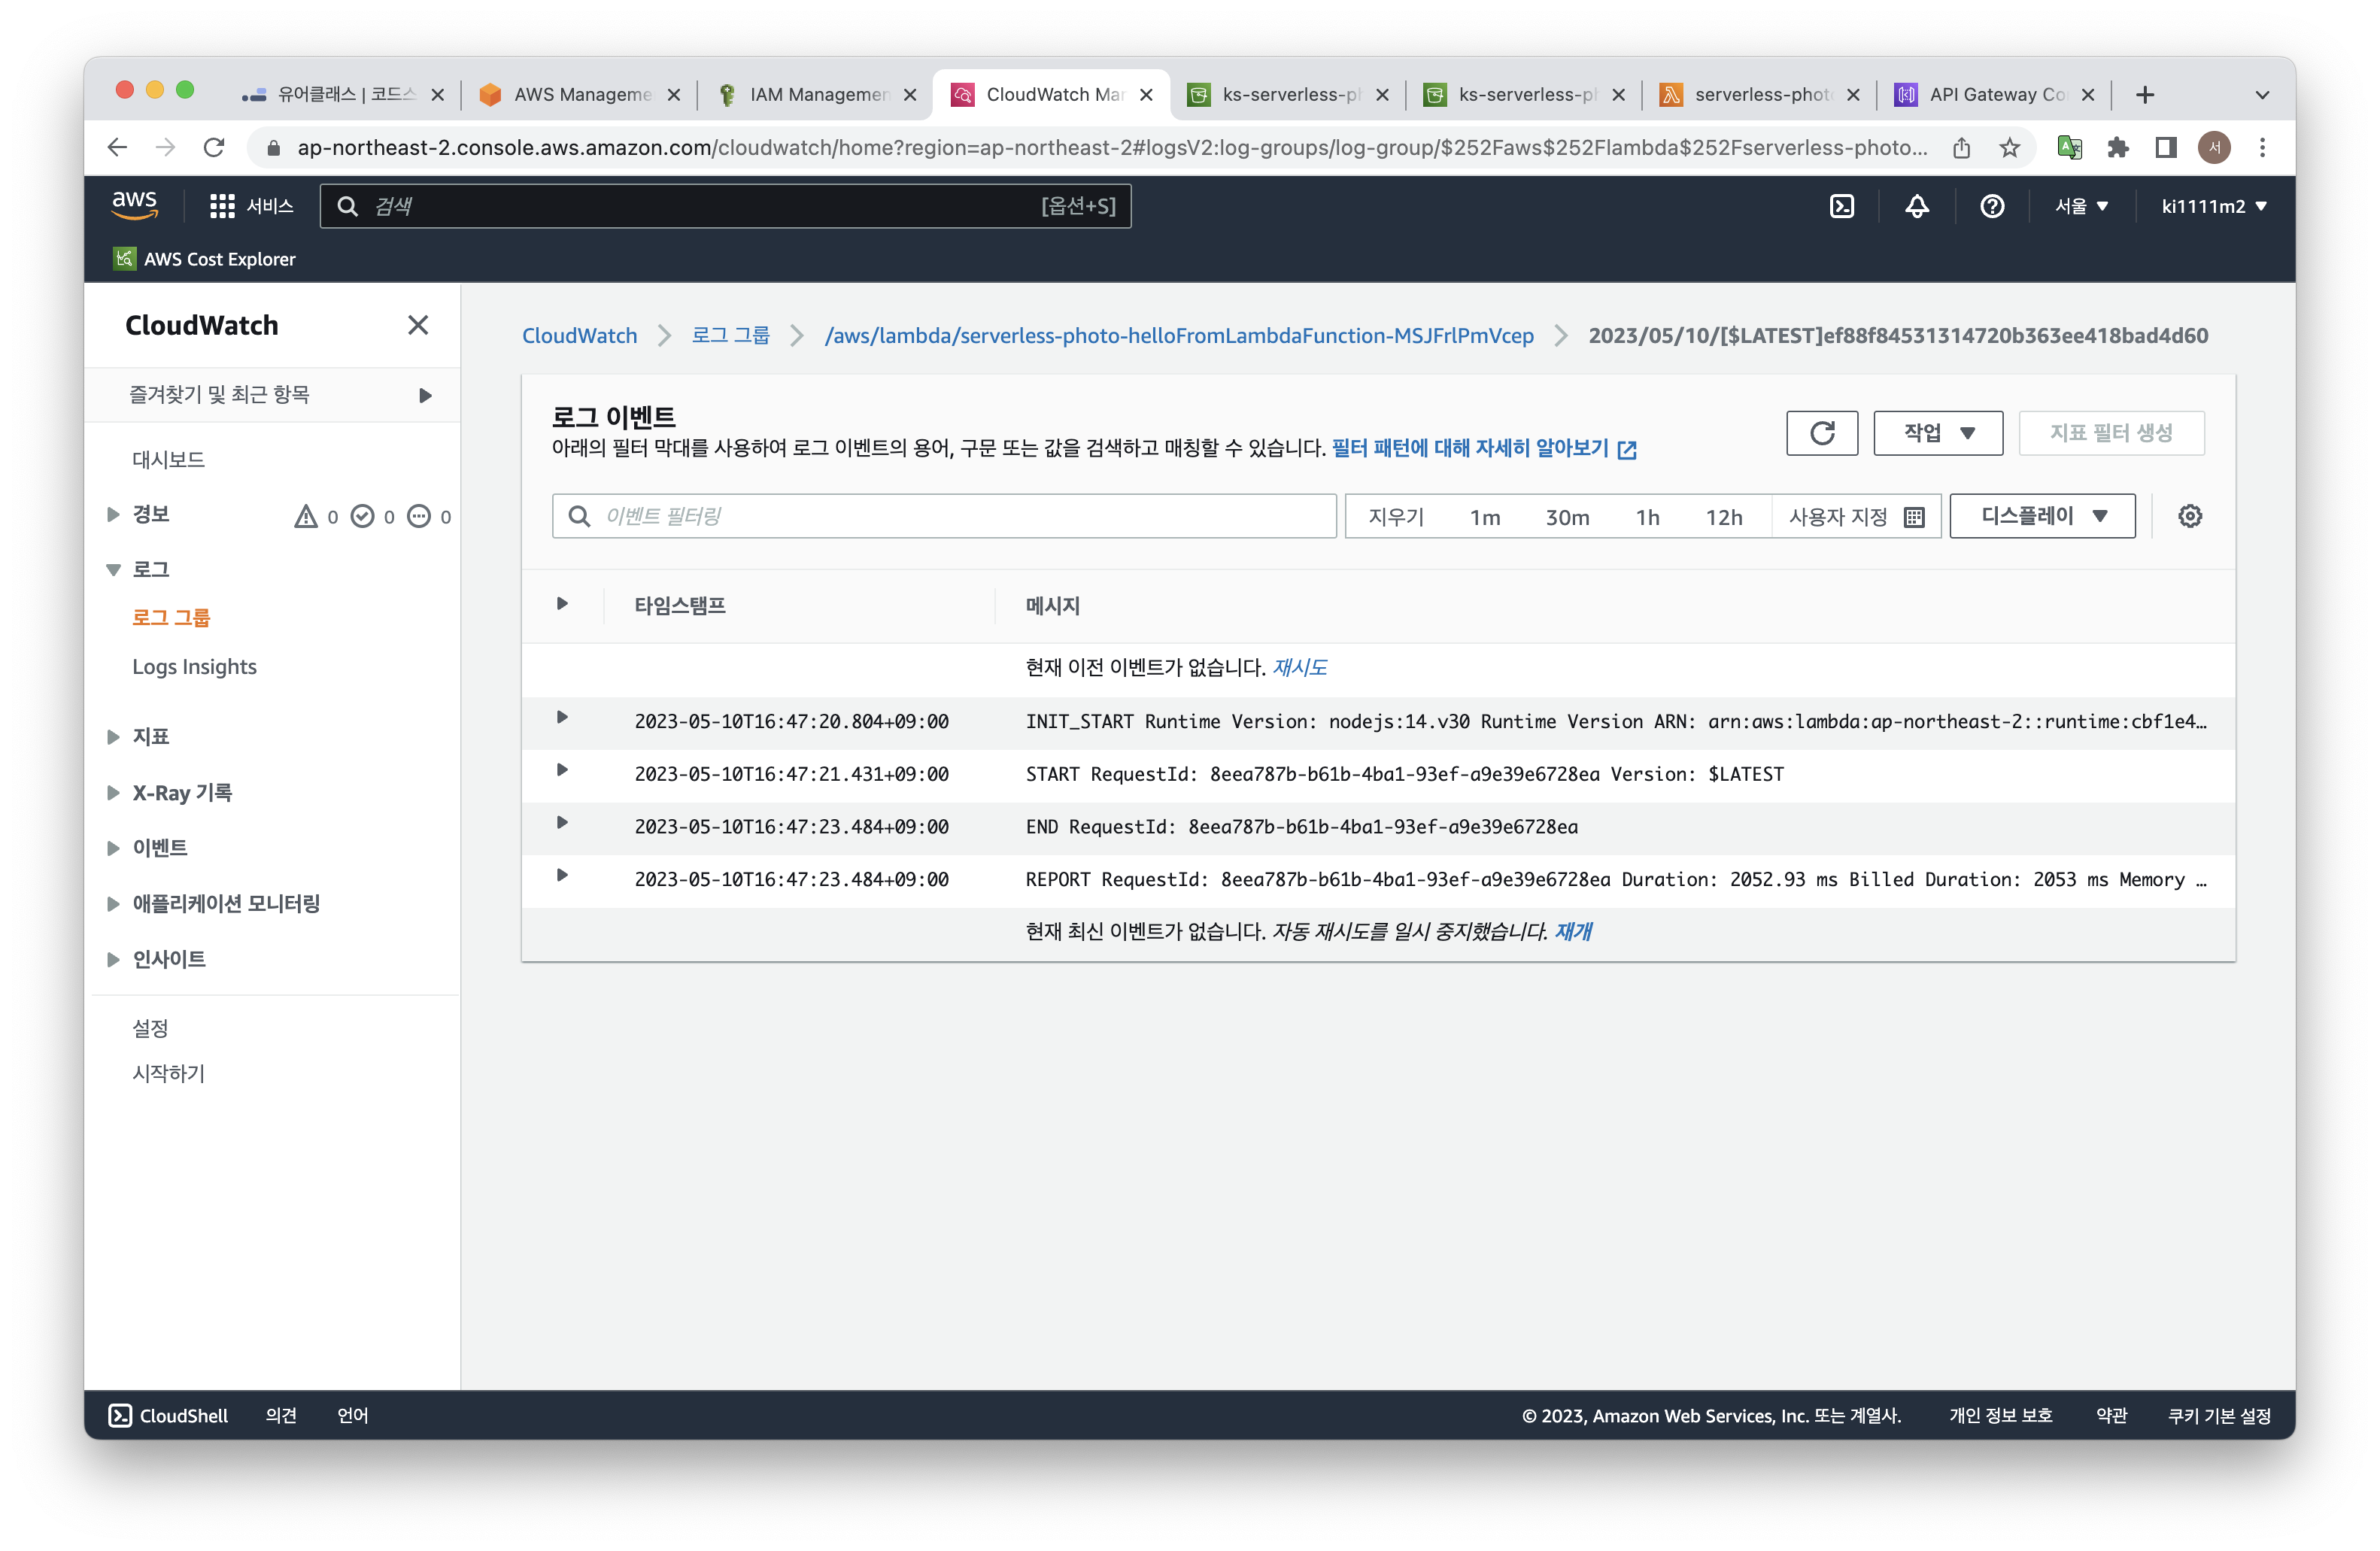Screen dimensions: 2380x1551
Task: Expand the 이벤트 events section
Action: pyautogui.click(x=113, y=848)
